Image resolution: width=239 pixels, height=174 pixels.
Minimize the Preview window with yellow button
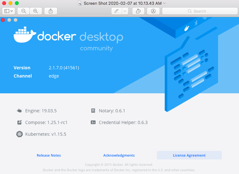[x=10, y=3]
